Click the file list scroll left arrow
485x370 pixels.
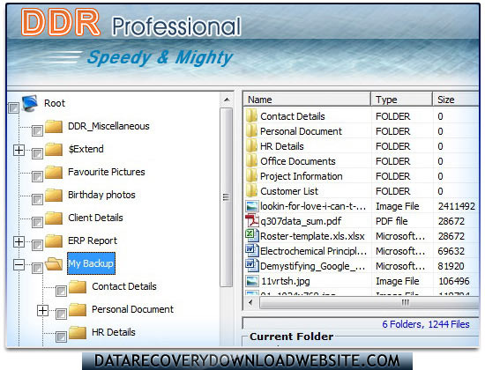(x=250, y=302)
